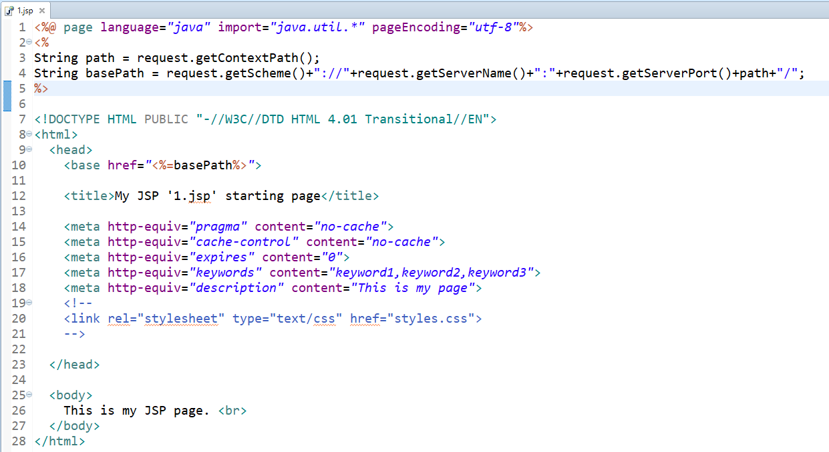
Task: Select the 1.jsp editor tab
Action: click(x=25, y=10)
